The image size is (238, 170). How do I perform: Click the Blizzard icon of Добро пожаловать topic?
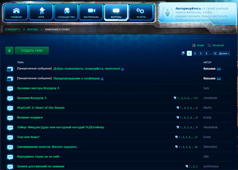(10, 69)
